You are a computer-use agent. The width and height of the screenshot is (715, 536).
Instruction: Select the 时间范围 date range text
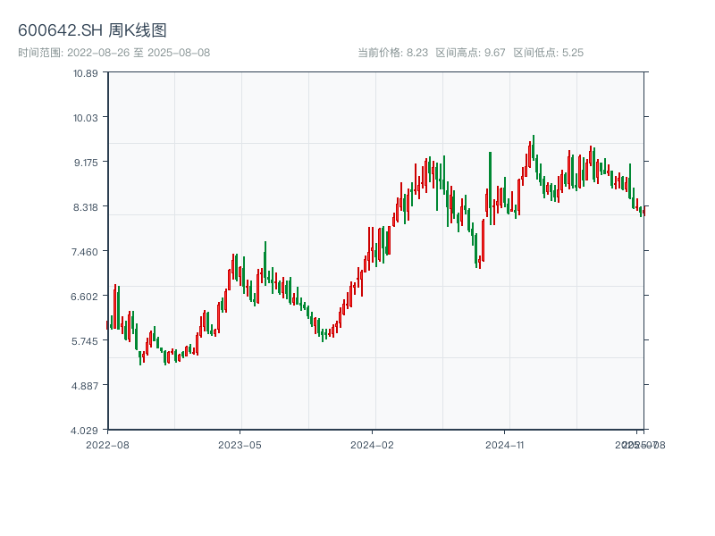click(x=114, y=53)
